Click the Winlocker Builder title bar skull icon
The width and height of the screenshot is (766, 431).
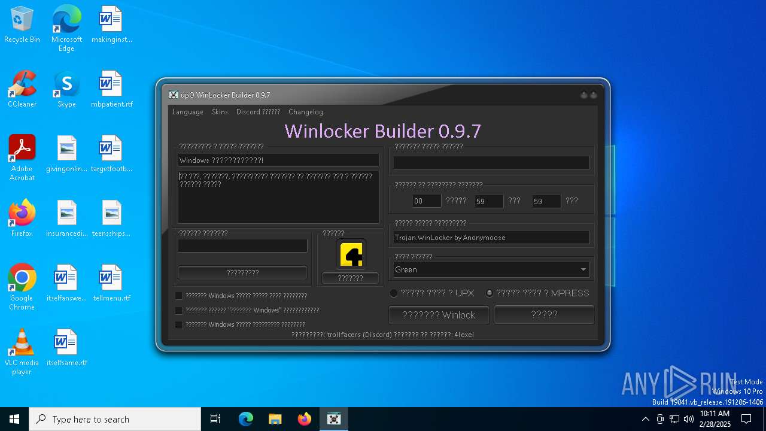point(174,95)
